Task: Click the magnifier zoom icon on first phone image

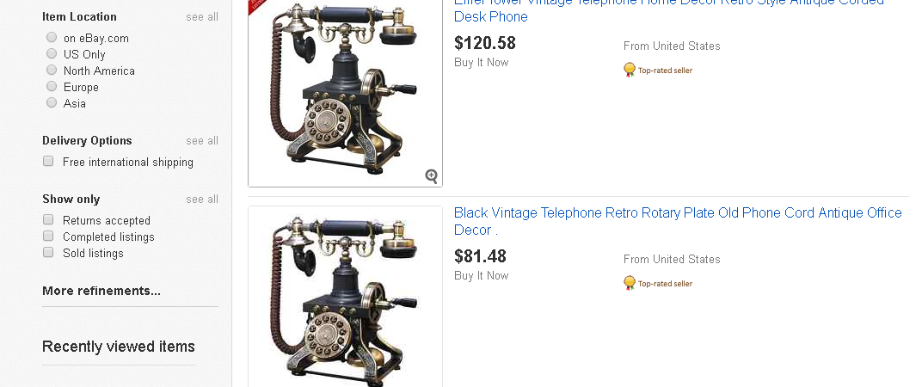Action: pos(431,176)
